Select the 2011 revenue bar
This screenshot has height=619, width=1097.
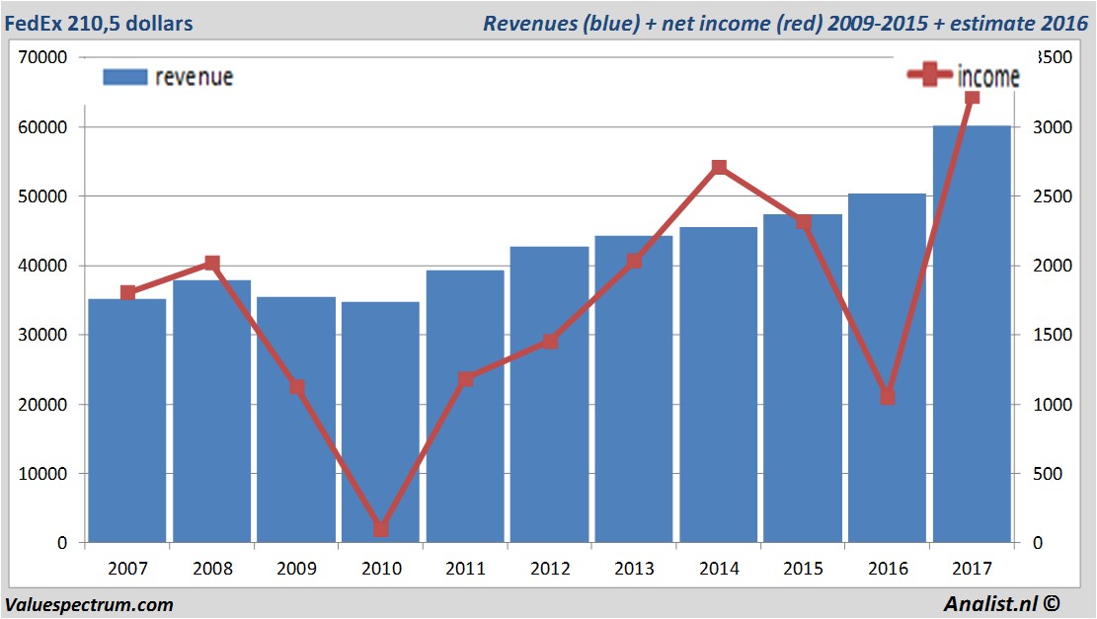(x=465, y=407)
